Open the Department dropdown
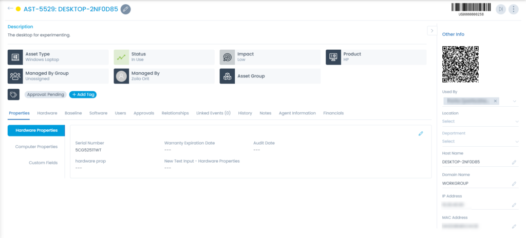The image size is (526, 238). point(480,142)
